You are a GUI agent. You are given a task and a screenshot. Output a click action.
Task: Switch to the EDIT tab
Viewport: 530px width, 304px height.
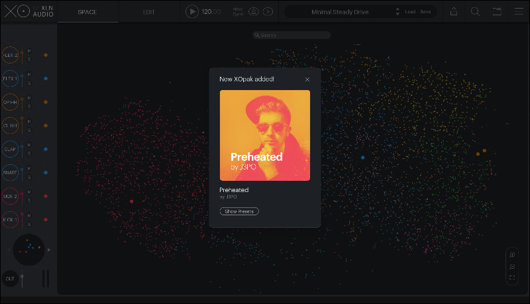click(148, 12)
